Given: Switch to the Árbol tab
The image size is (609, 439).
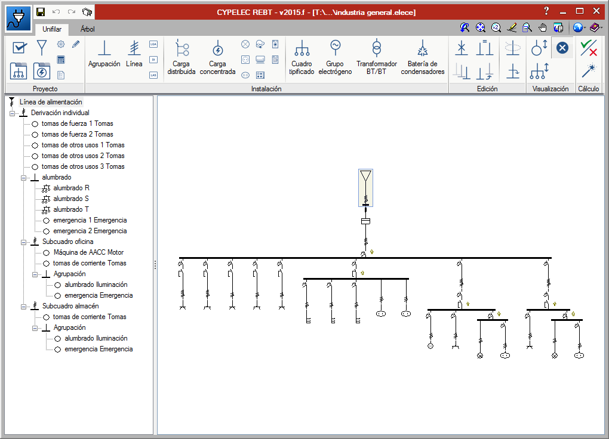Looking at the screenshot, I should pos(87,29).
